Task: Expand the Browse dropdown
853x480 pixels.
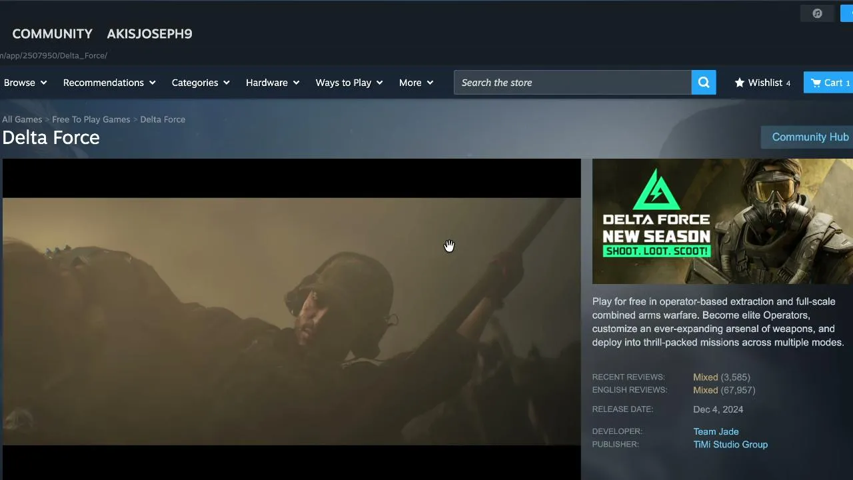Action: 25,83
